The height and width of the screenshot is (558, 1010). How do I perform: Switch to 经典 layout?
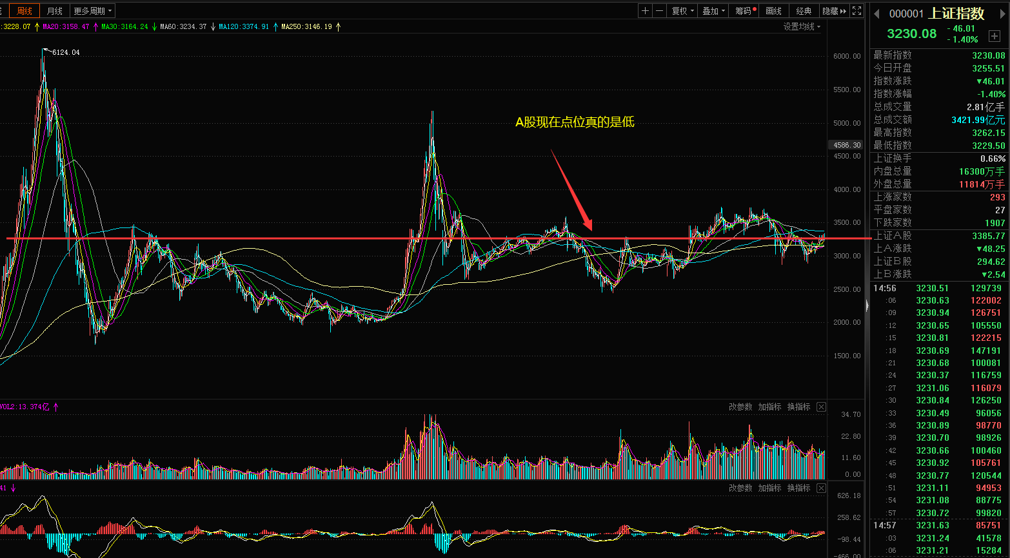[x=804, y=11]
